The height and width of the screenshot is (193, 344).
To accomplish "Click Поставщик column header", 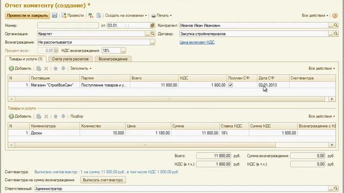I will [54, 78].
